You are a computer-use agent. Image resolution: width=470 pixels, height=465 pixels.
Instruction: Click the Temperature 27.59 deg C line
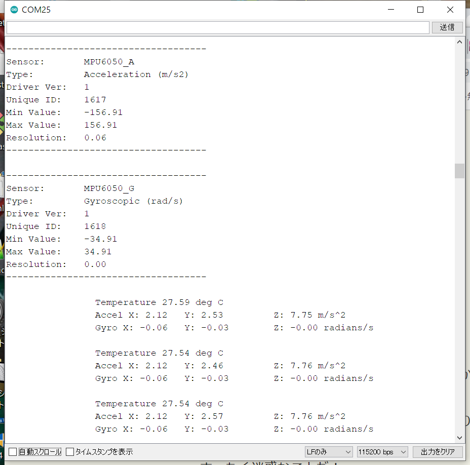[x=159, y=302]
